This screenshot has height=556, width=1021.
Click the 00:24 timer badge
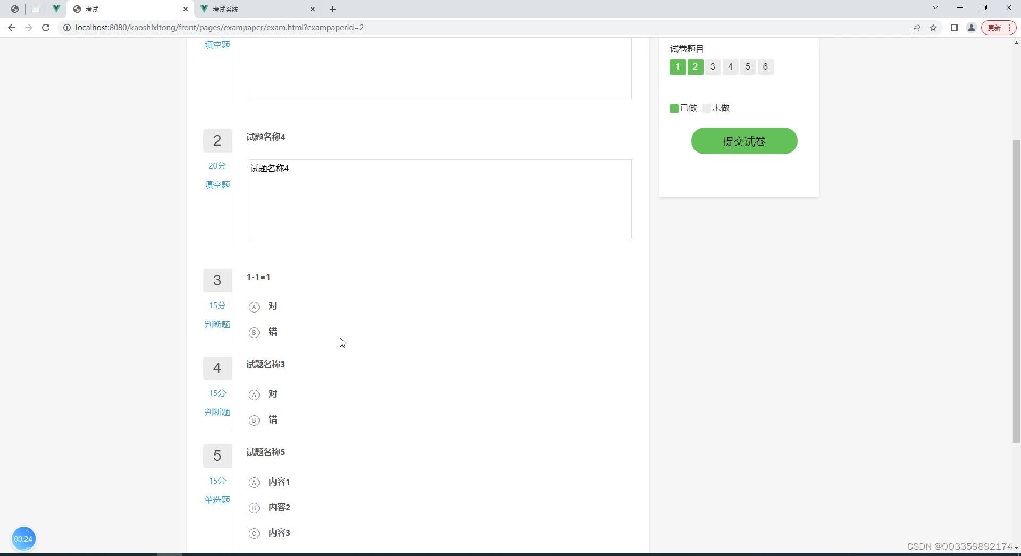23,538
